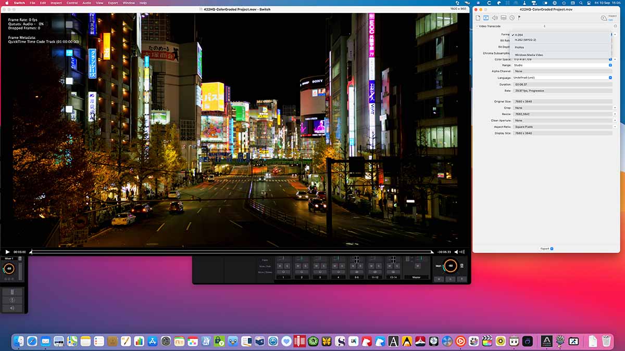Click the Mixer 1 level knob

pos(9,268)
